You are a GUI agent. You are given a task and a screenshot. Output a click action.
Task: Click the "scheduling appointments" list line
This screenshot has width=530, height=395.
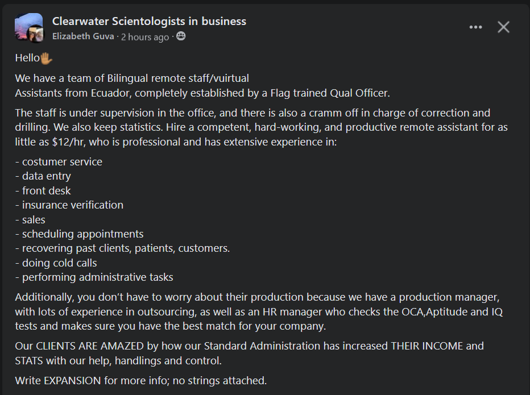click(x=80, y=234)
